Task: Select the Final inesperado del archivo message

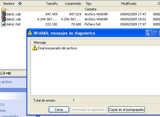Action: pos(57,48)
